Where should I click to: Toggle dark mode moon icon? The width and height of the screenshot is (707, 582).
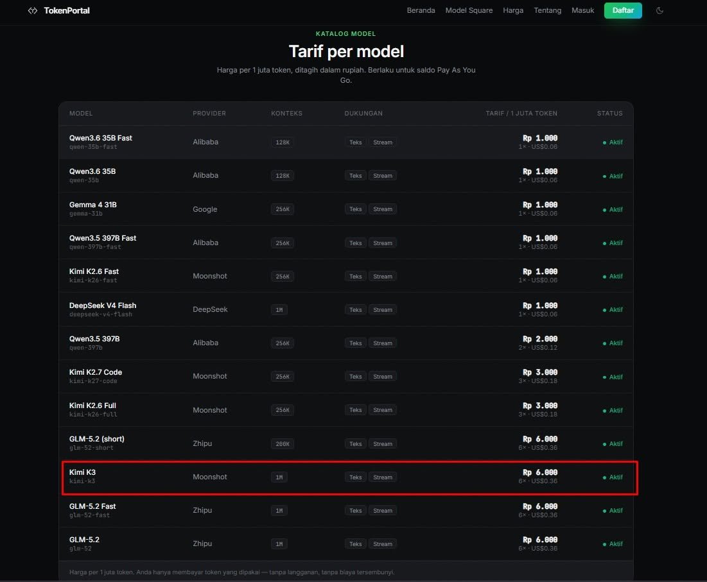(x=659, y=10)
